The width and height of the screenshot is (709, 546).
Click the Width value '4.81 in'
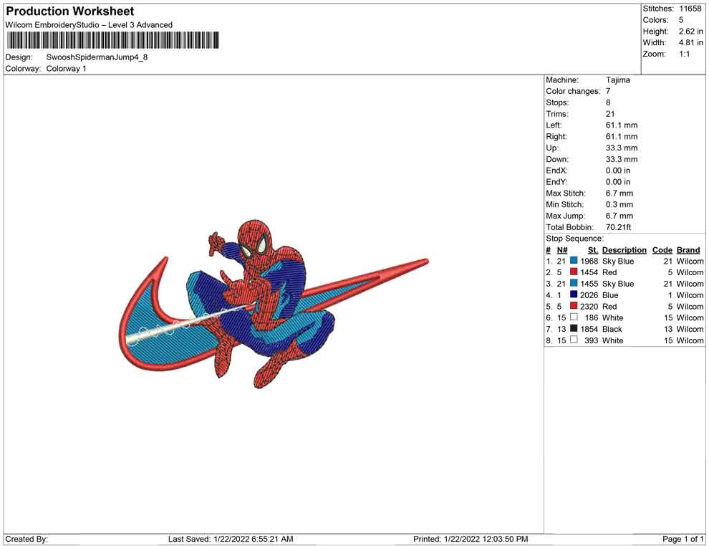tap(691, 42)
